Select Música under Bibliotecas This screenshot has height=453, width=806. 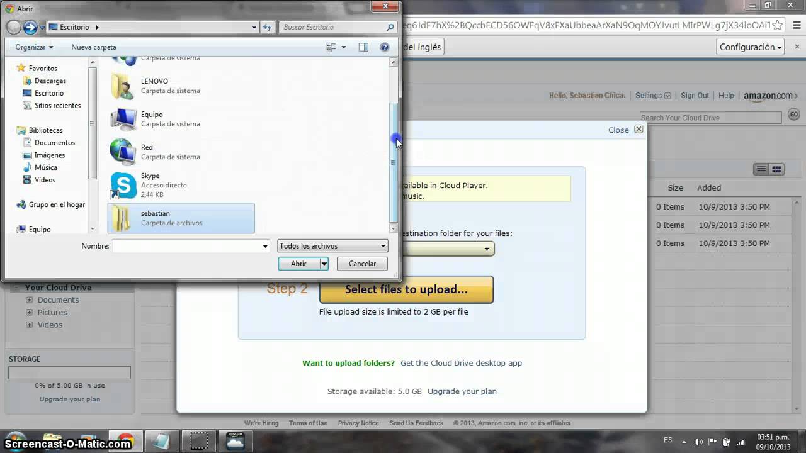click(x=46, y=167)
